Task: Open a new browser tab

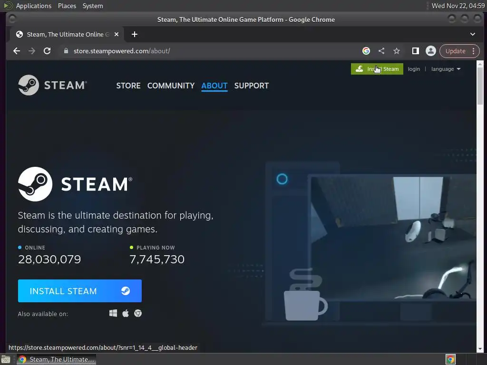Action: click(x=135, y=34)
